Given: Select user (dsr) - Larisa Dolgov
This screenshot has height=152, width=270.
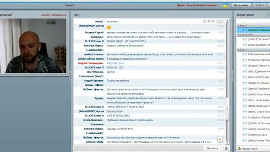Looking at the screenshot, I should click(254, 100).
